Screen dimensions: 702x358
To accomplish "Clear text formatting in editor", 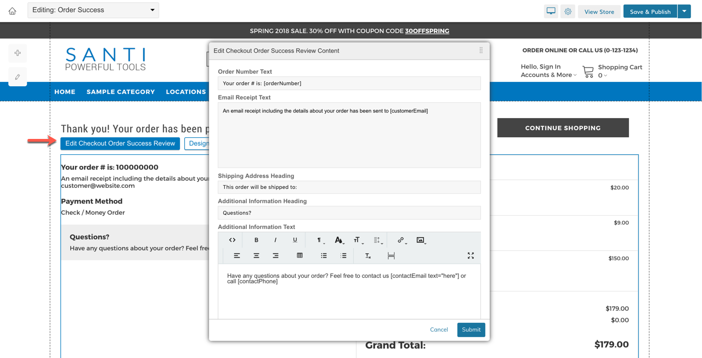I will tap(368, 255).
